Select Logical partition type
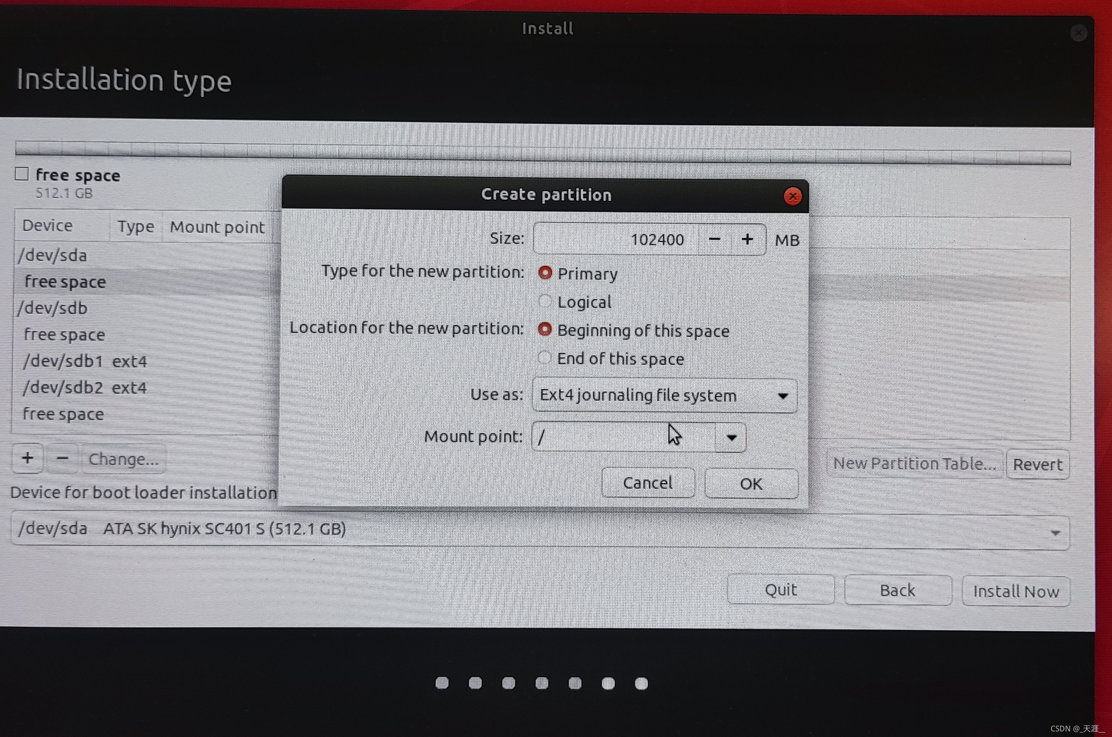This screenshot has width=1112, height=737. click(545, 301)
